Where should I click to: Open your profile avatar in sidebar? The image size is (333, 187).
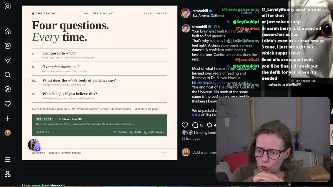coord(8,133)
